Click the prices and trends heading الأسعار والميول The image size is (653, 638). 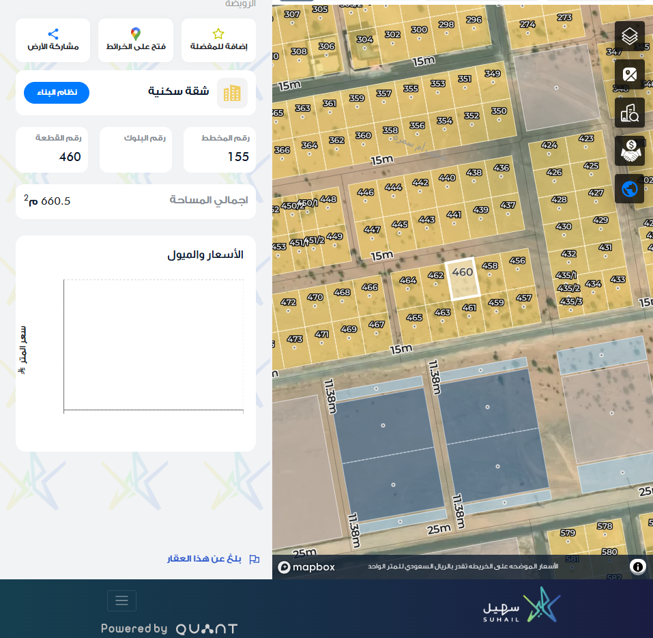[x=205, y=255]
